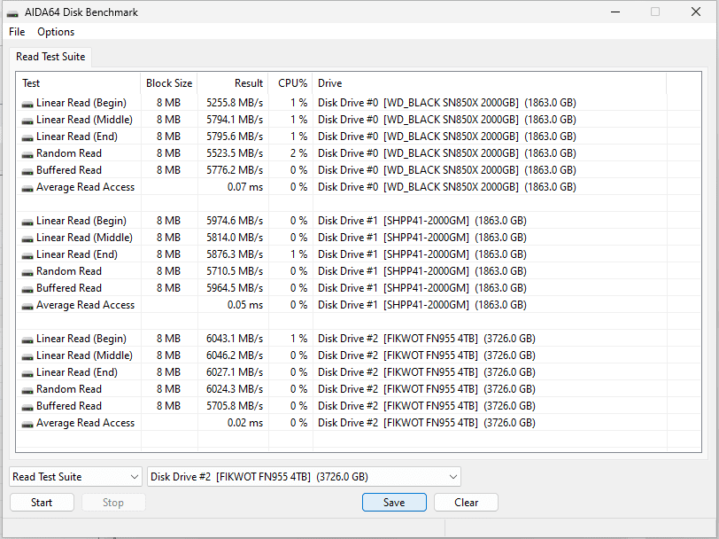Click the drive icon for Random Read, Disk Drive #1
This screenshot has height=539, width=719.
click(27, 272)
